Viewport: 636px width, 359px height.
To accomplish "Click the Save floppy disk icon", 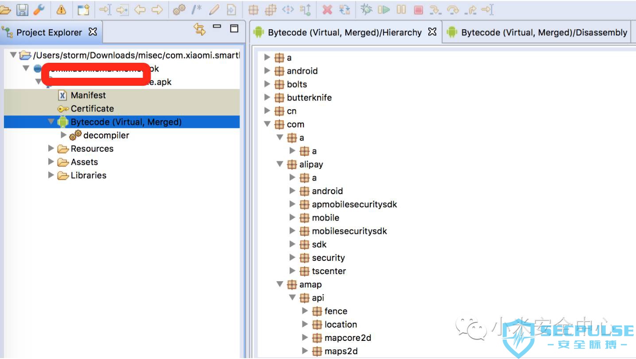I will [23, 9].
